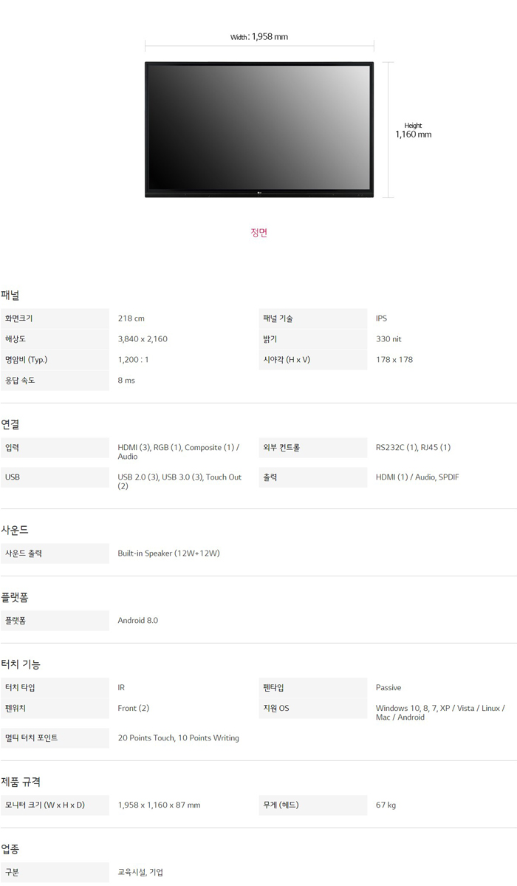The width and height of the screenshot is (517, 886).
Task: Click the 교육시설, 기업 industry value
Action: (140, 872)
